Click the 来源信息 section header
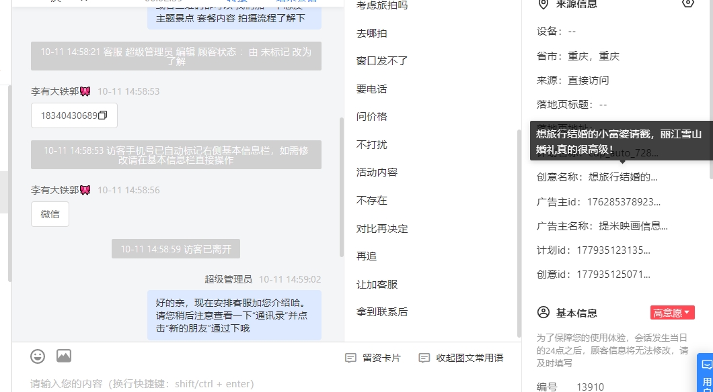 [576, 4]
